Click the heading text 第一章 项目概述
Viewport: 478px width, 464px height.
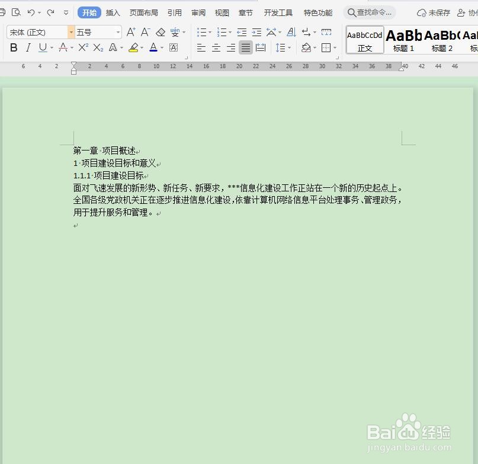pyautogui.click(x=104, y=151)
